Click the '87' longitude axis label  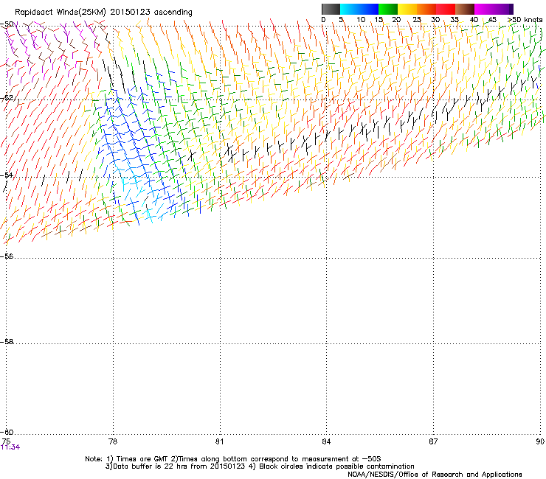[x=433, y=441]
